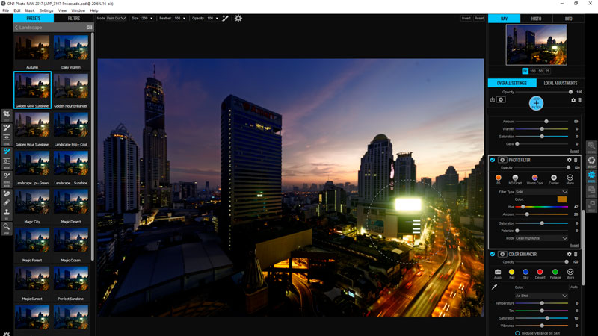The width and height of the screenshot is (598, 336).
Task: Choose the Warm Cool photo filter preset
Action: point(534,178)
